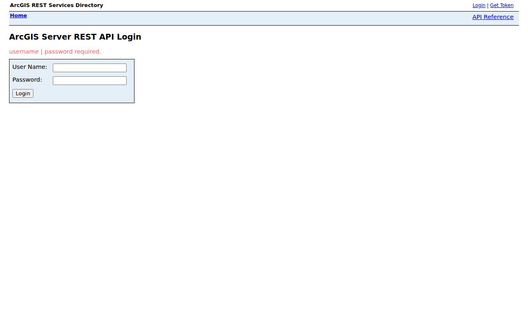Submit the form with the Login button
This screenshot has width=528, height=330.
pyautogui.click(x=23, y=93)
